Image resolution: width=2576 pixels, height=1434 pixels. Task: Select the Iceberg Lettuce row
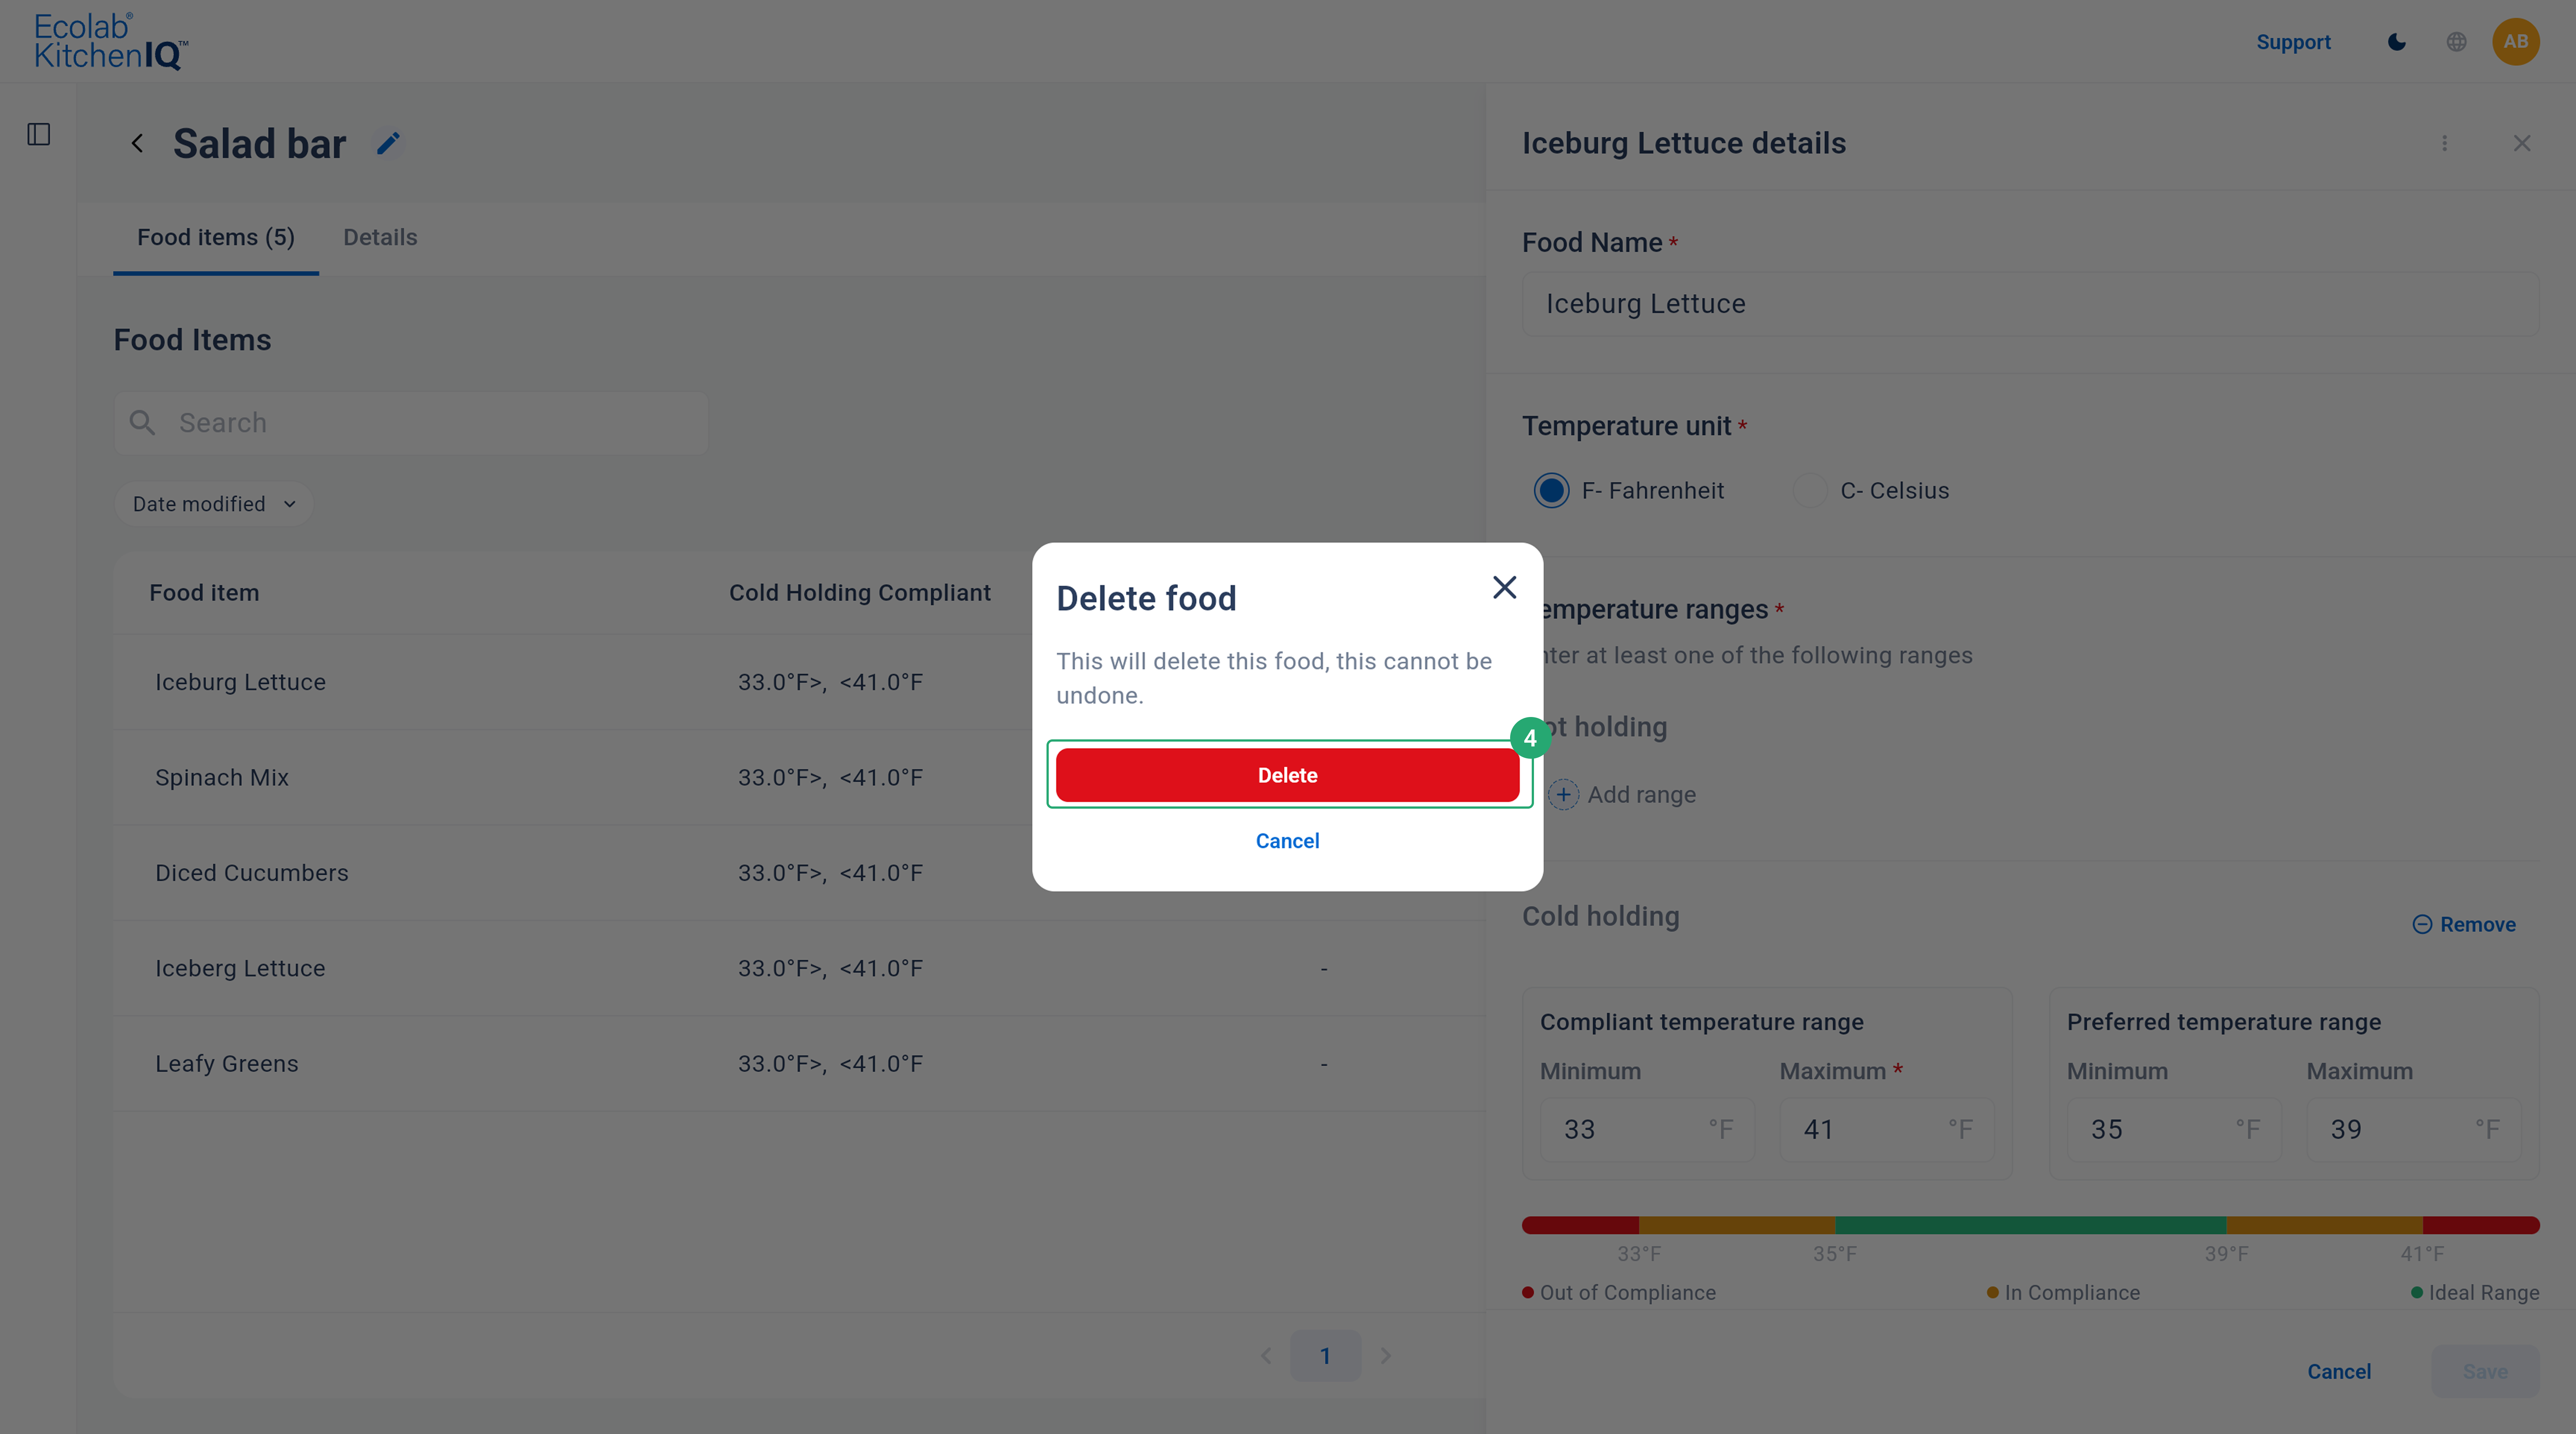click(x=799, y=969)
